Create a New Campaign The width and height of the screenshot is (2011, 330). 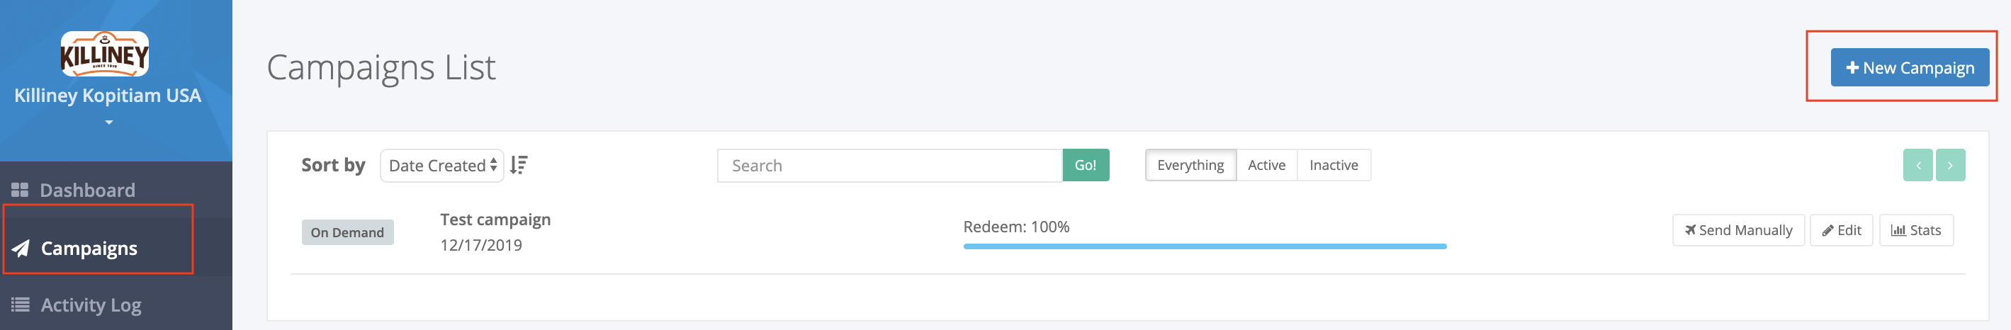pos(1910,68)
